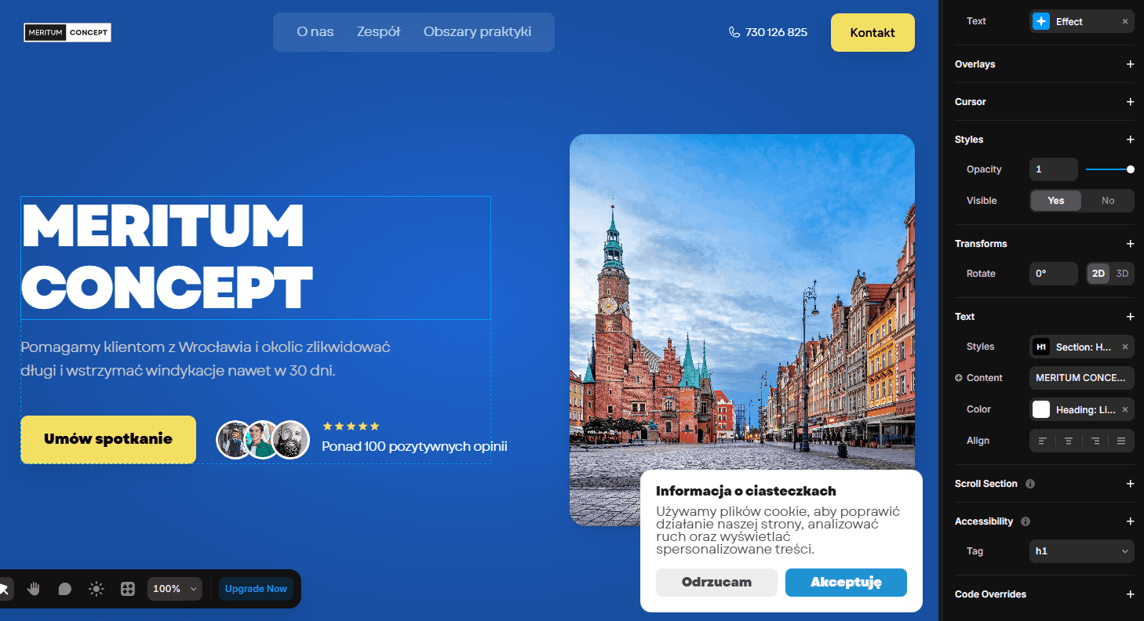1144x621 pixels.
Task: Select the arrow cursor tool
Action: 6,589
